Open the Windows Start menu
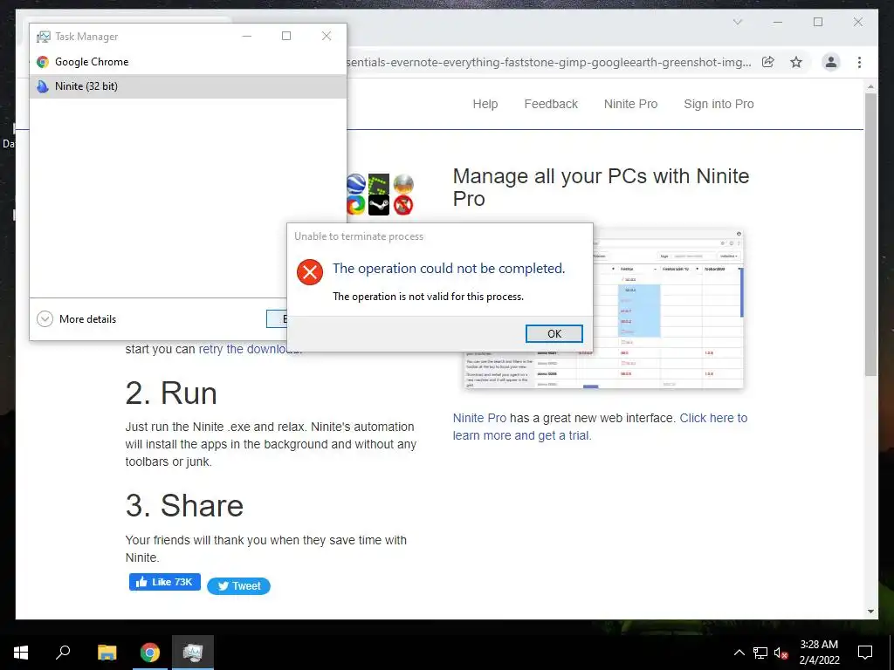 coord(21,653)
